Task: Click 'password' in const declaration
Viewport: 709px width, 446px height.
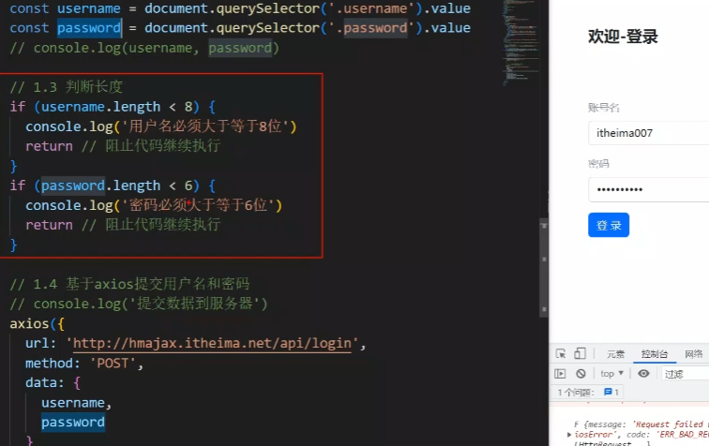Action: click(x=89, y=28)
